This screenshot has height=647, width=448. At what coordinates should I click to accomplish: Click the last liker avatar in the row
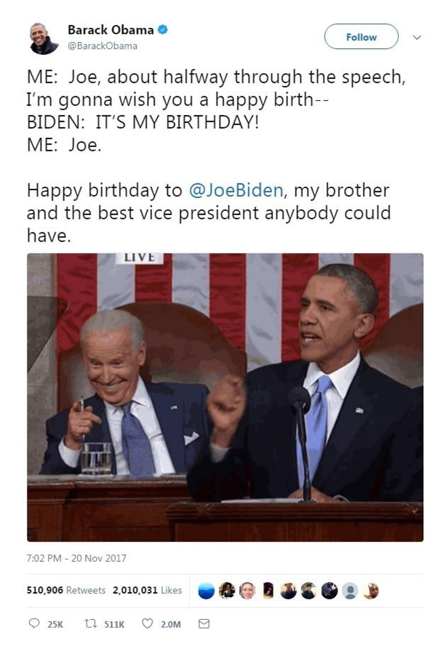tap(371, 591)
